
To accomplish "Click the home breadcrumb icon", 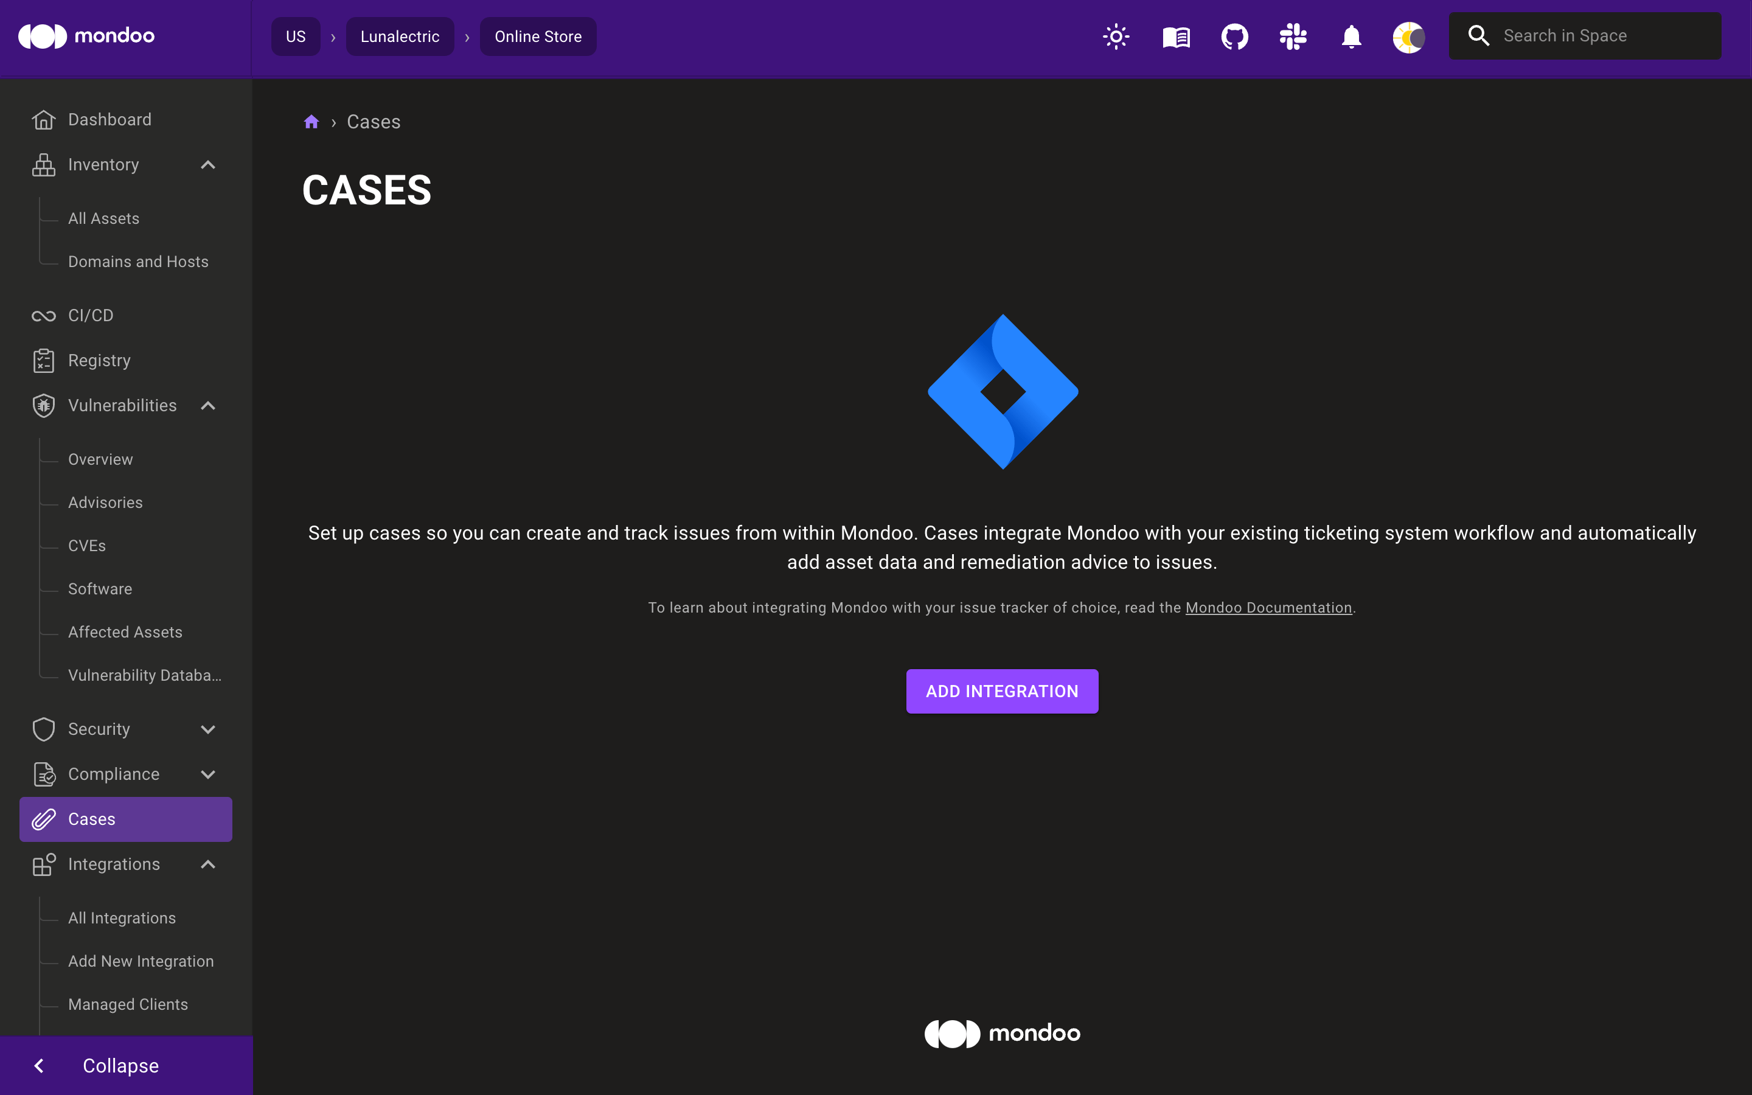I will (310, 121).
